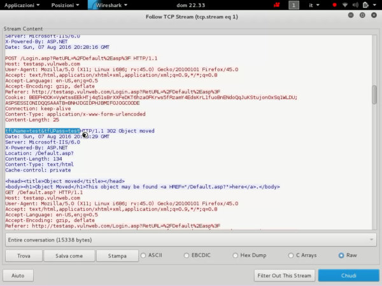
Task: Click the workspace switcher 1 indicator
Action: tap(294, 5)
